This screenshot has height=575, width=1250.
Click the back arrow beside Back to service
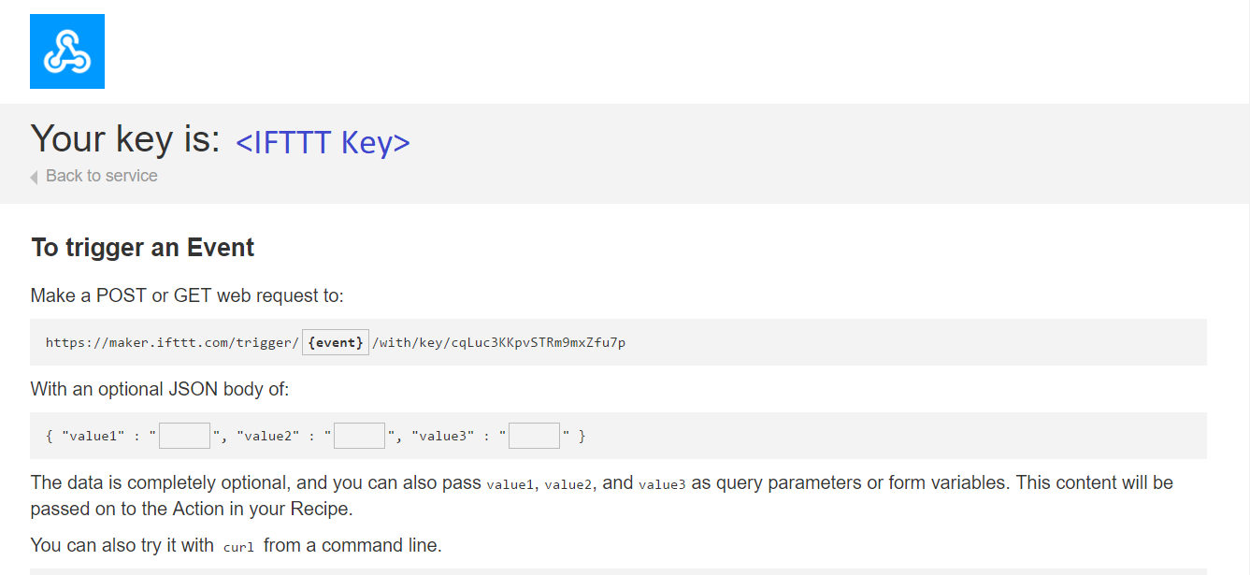[35, 177]
